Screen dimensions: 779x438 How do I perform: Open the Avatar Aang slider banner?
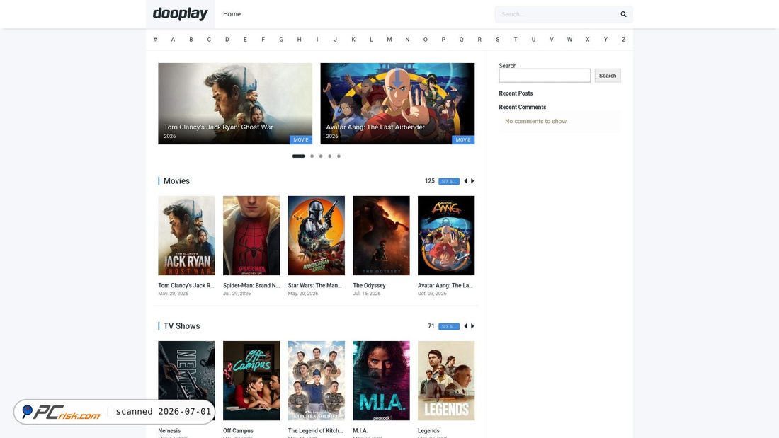397,103
